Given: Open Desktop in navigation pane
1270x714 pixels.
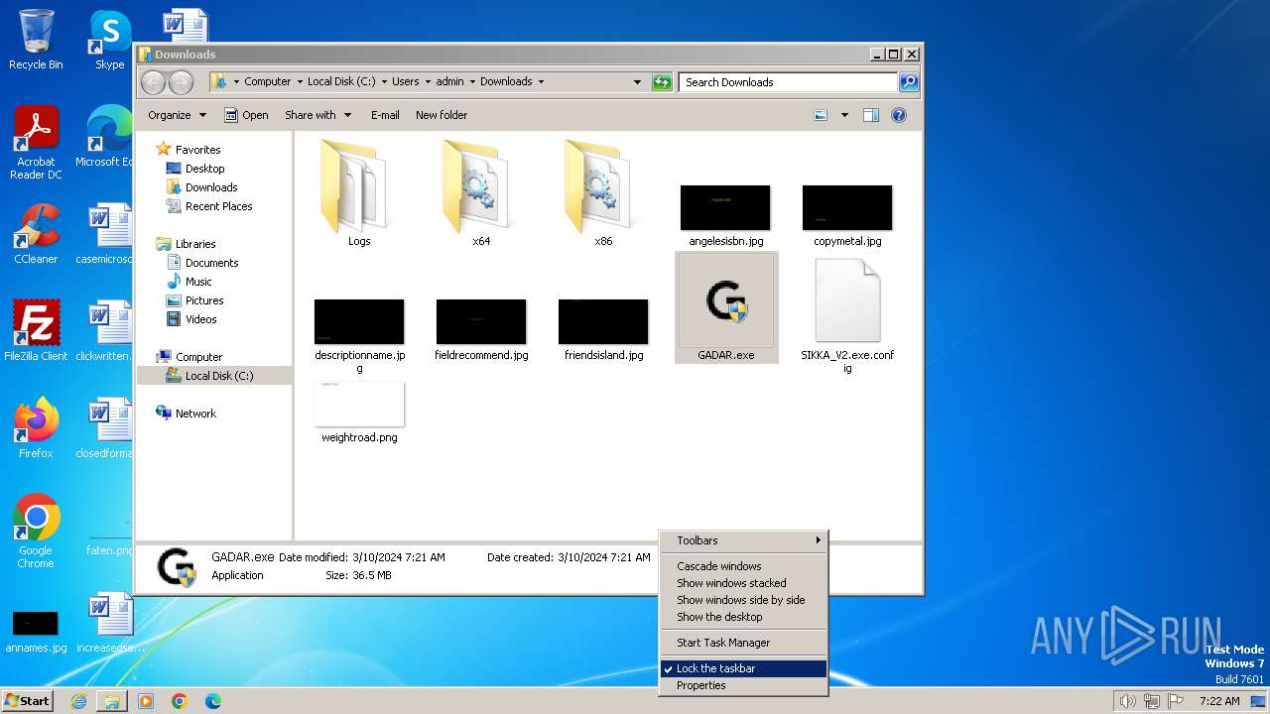Looking at the screenshot, I should coord(204,169).
